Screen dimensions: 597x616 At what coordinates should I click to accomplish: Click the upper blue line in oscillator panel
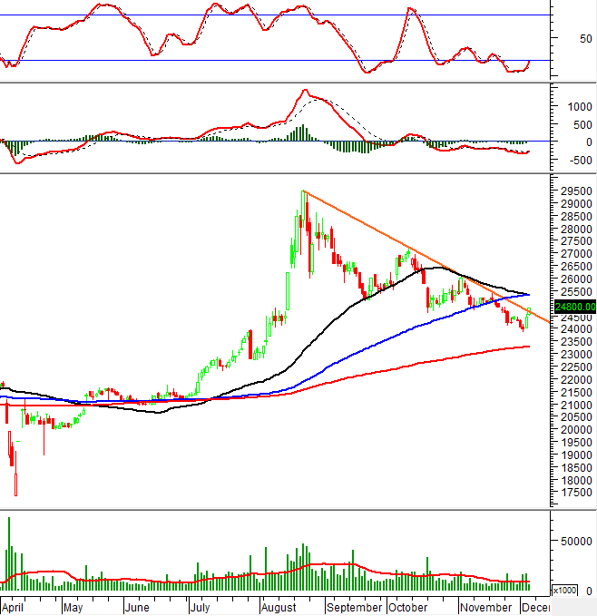point(272,15)
